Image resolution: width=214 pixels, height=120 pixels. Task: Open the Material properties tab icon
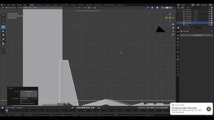tap(178, 75)
